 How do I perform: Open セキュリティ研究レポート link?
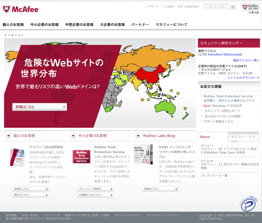[222, 111]
